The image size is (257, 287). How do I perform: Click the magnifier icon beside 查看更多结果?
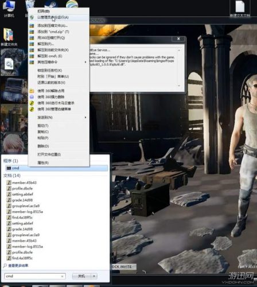click(x=5, y=266)
